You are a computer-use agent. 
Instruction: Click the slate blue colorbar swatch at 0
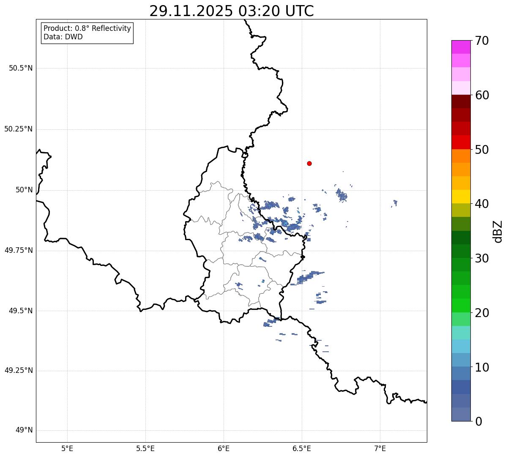pyautogui.click(x=461, y=414)
